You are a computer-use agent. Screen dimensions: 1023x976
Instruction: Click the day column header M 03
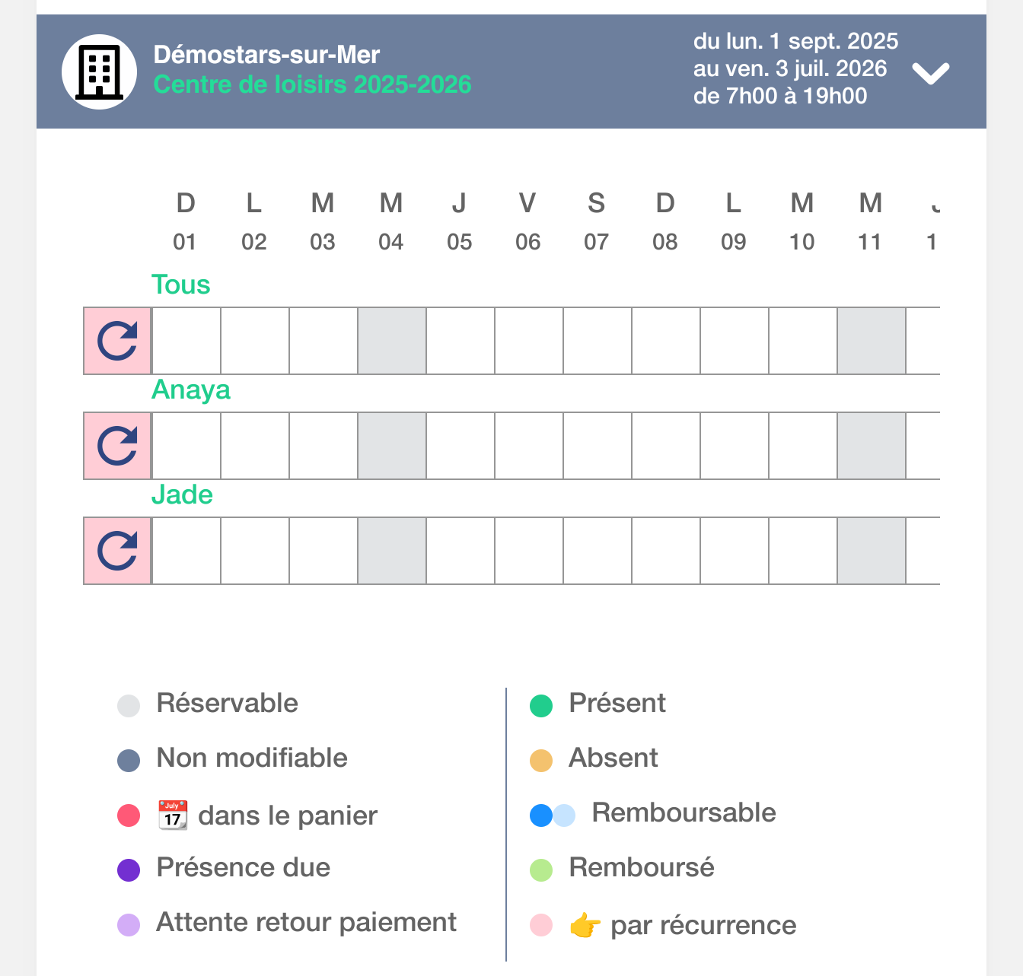(322, 221)
